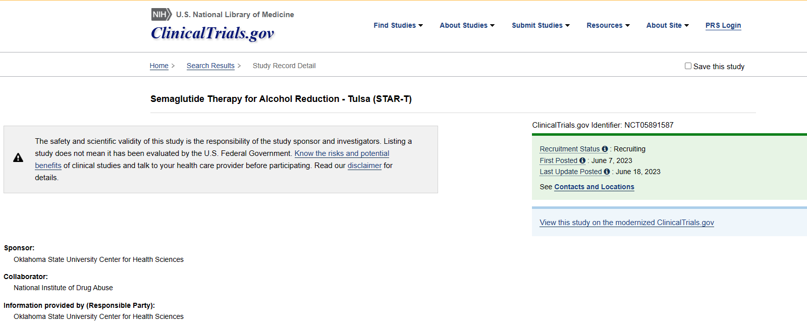Expand the Find Studies dropdown menu
The image size is (807, 327).
tap(398, 25)
